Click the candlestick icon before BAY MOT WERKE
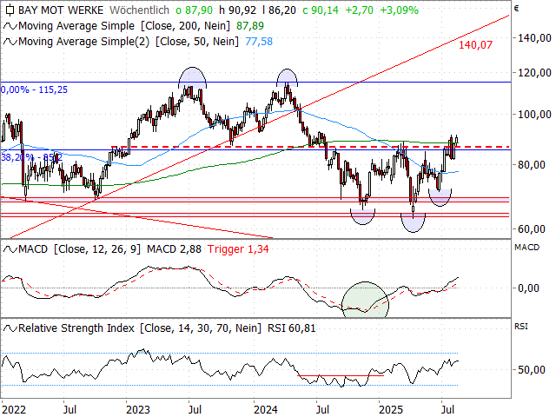The image size is (556, 417). 10,10
